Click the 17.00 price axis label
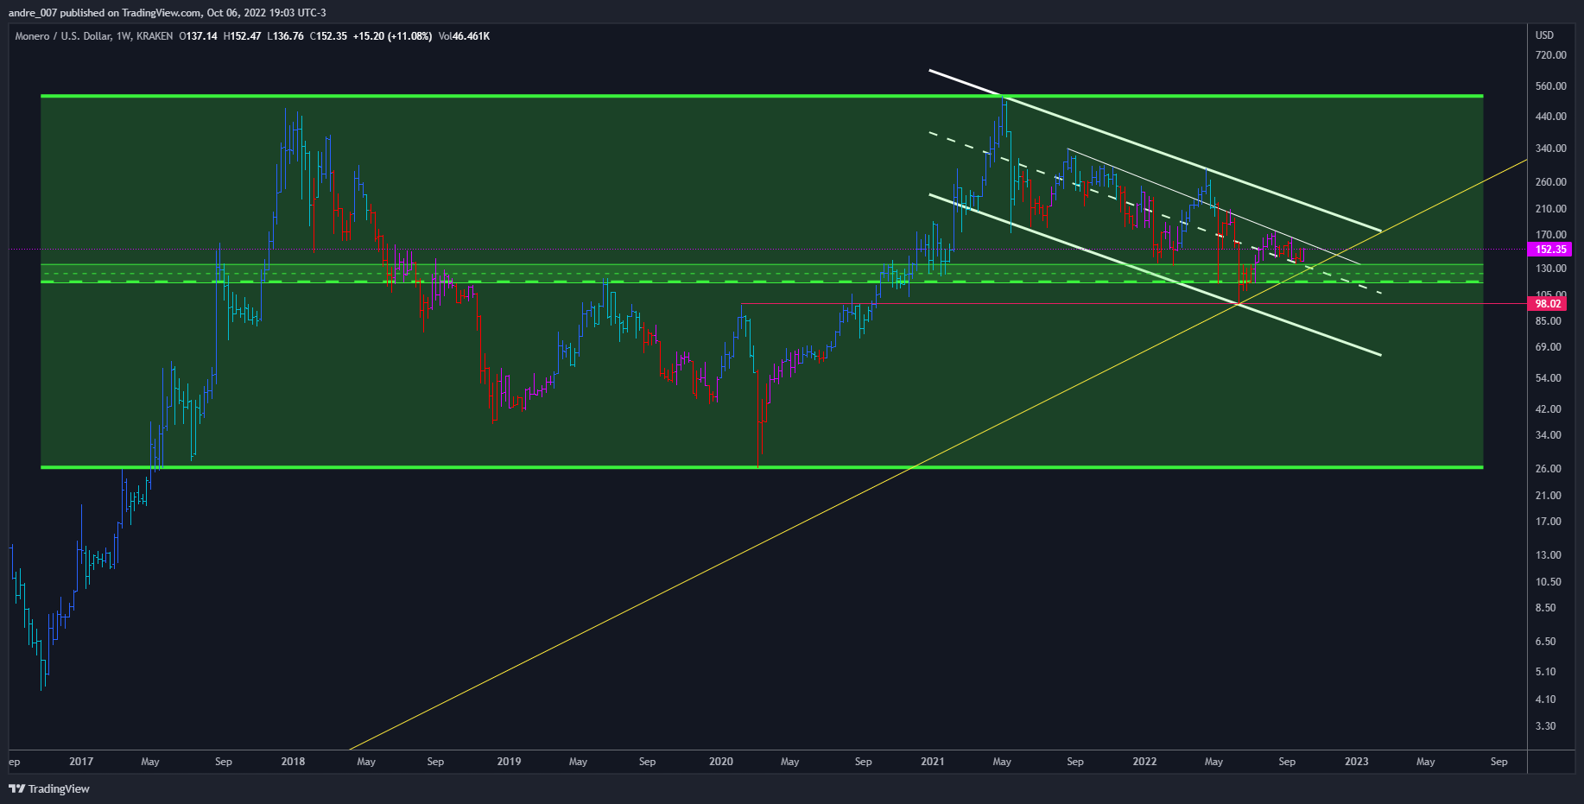 click(x=1548, y=522)
